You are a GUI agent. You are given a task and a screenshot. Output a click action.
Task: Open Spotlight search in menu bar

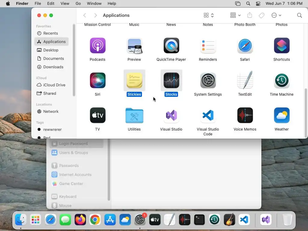(248, 4)
